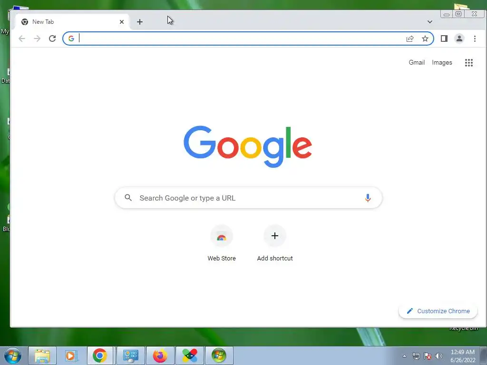
Task: Launch Windows Media Player from taskbar
Action: point(71,355)
